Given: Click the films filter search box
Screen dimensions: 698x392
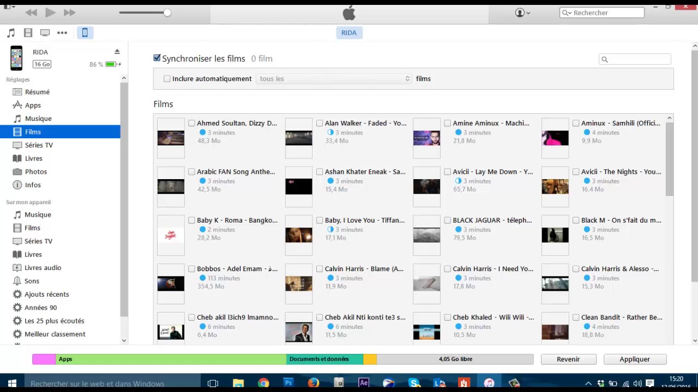Looking at the screenshot, I should click(635, 59).
